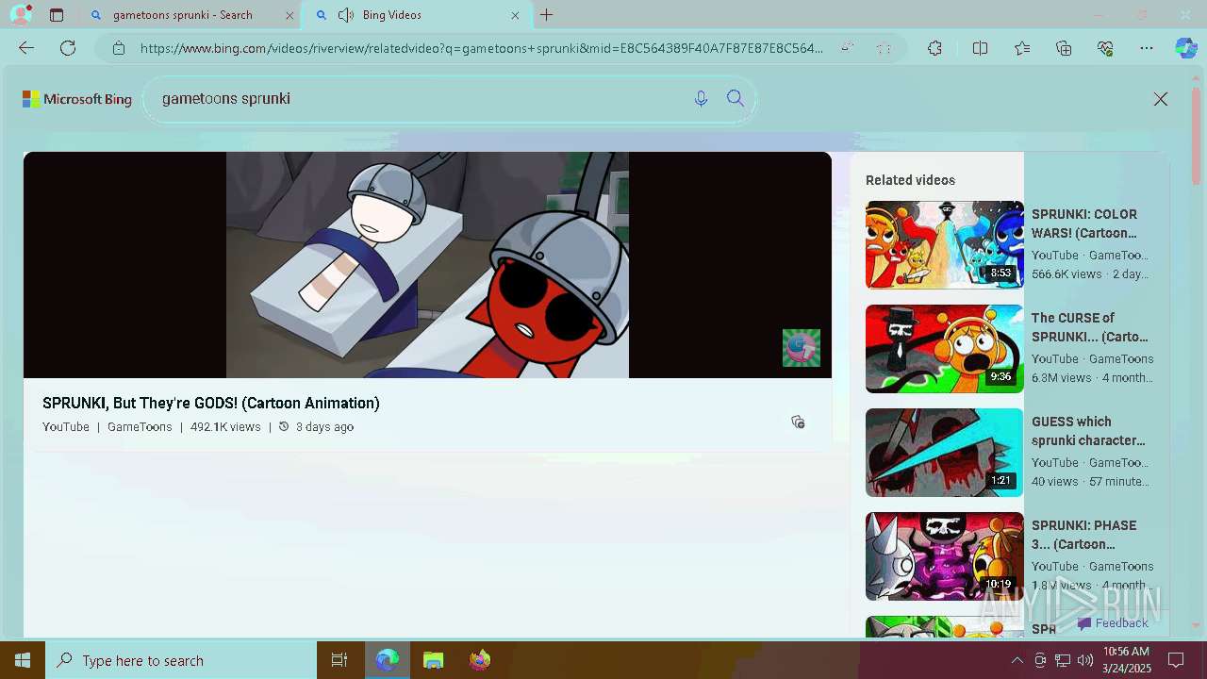Show hidden system tray icons

click(x=1017, y=660)
